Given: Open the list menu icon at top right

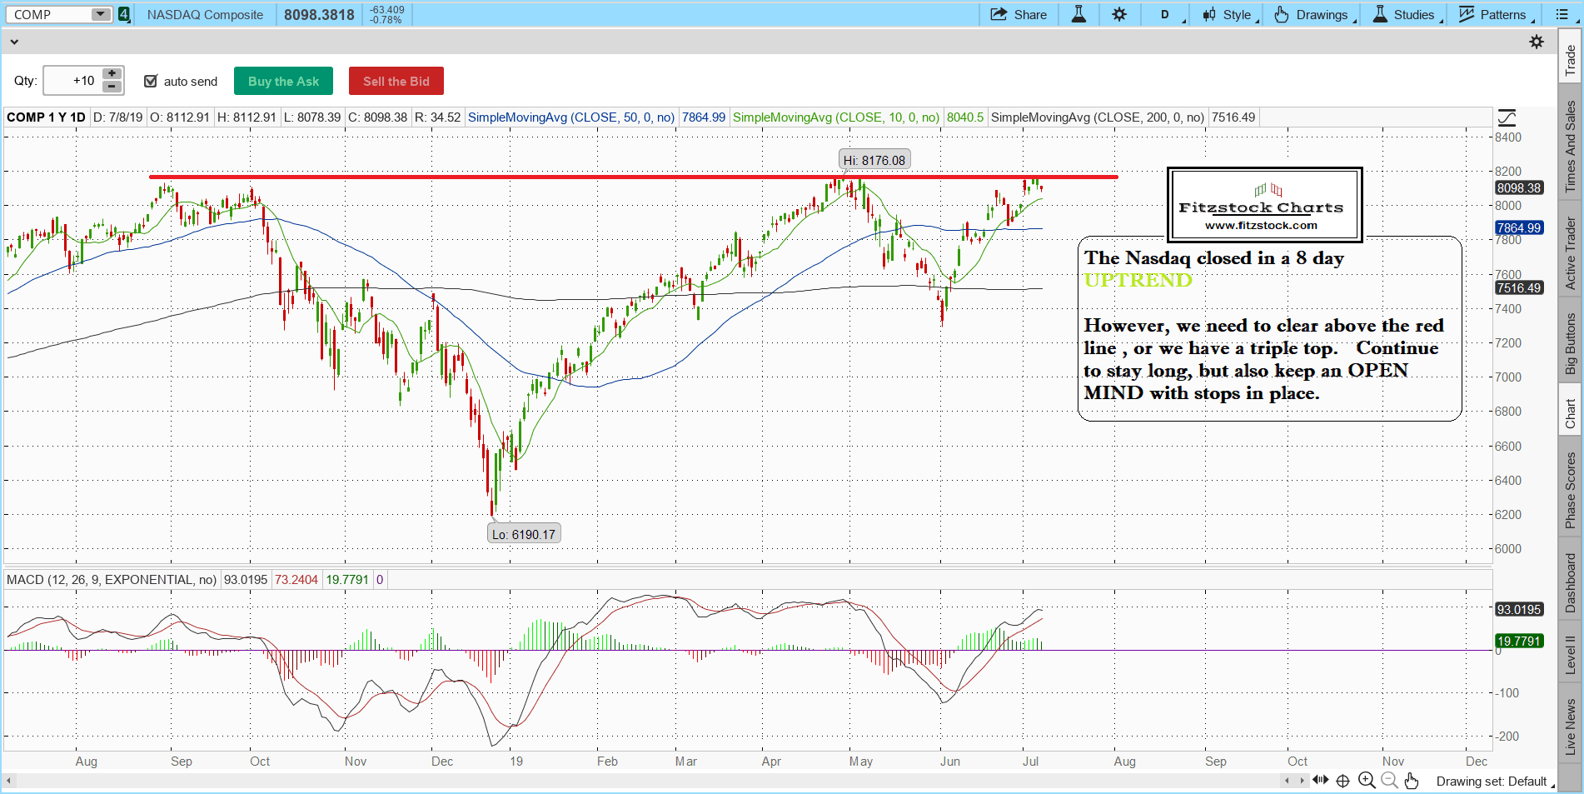Looking at the screenshot, I should [x=1562, y=14].
